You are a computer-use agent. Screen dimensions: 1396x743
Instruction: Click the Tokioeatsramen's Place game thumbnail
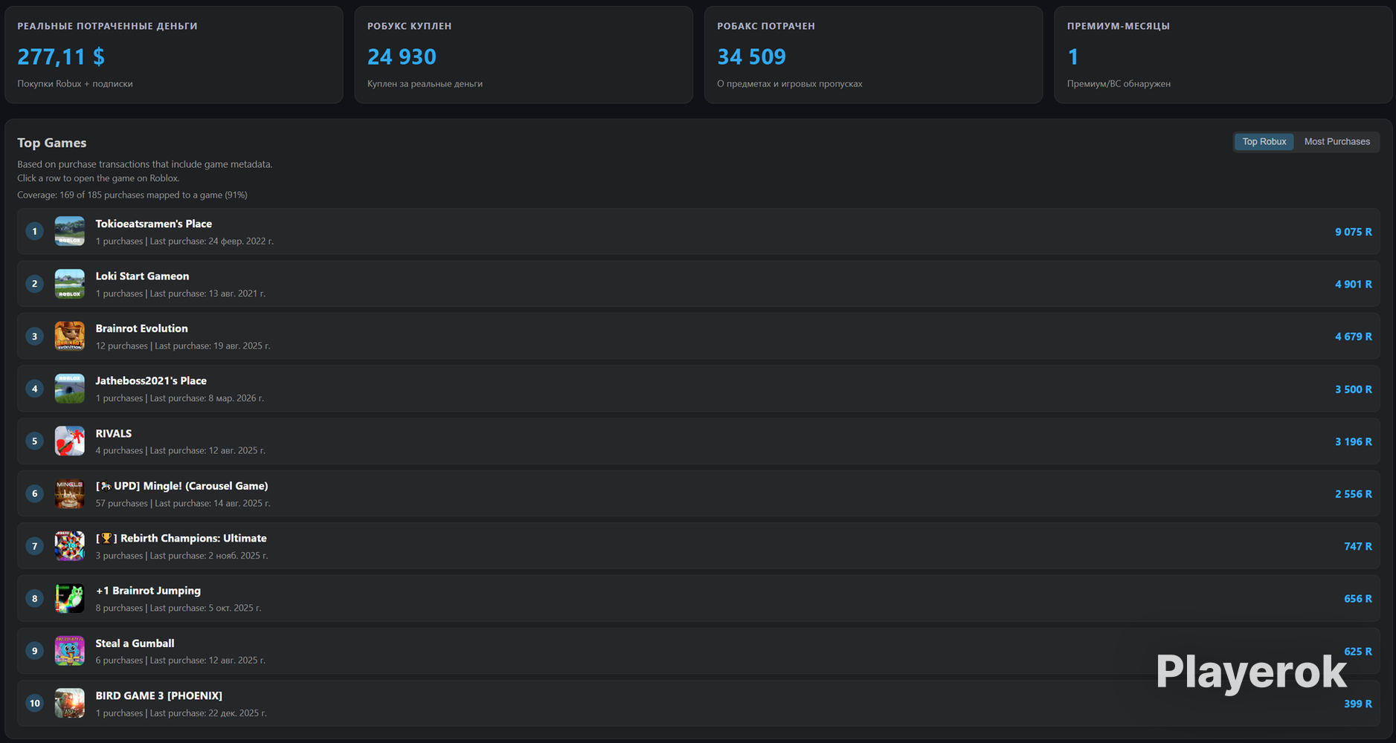click(x=69, y=231)
